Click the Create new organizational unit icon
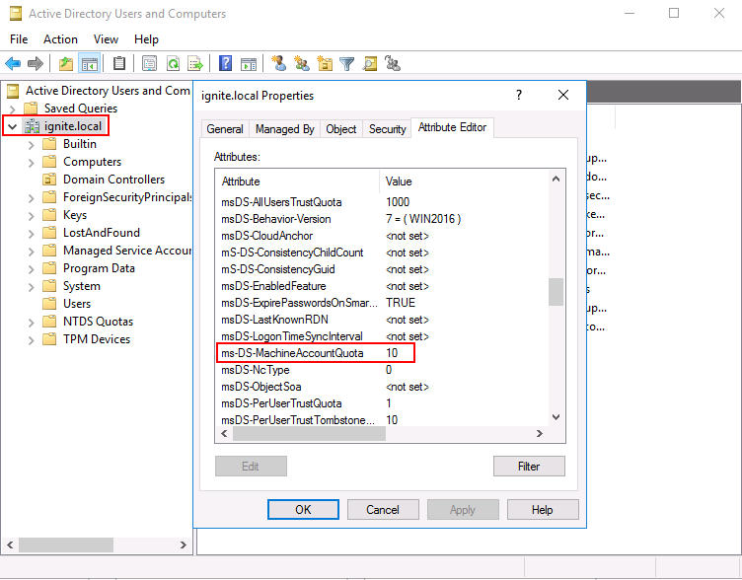This screenshot has height=580, width=742. 325,63
